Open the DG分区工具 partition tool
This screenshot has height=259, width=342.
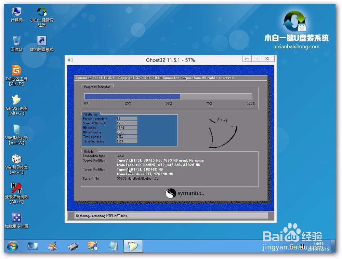pos(16,71)
